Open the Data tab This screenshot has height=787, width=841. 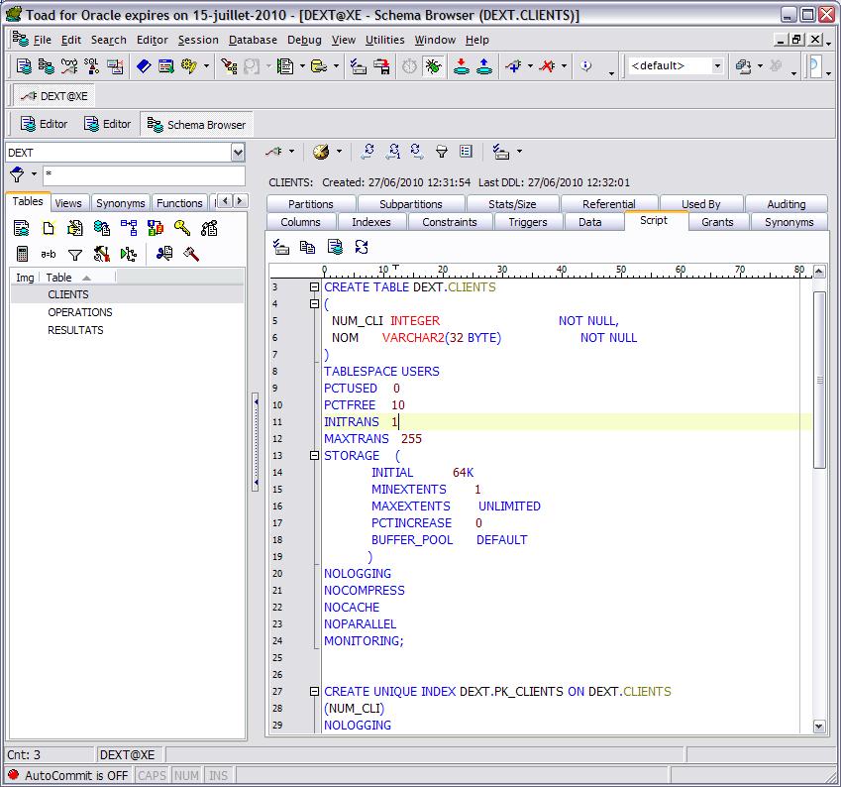coord(590,222)
